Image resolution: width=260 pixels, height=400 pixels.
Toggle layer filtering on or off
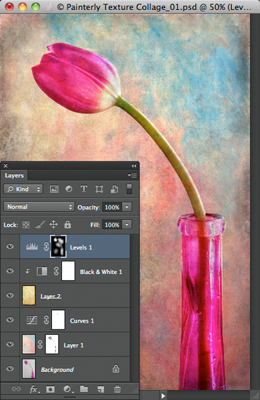point(129,189)
